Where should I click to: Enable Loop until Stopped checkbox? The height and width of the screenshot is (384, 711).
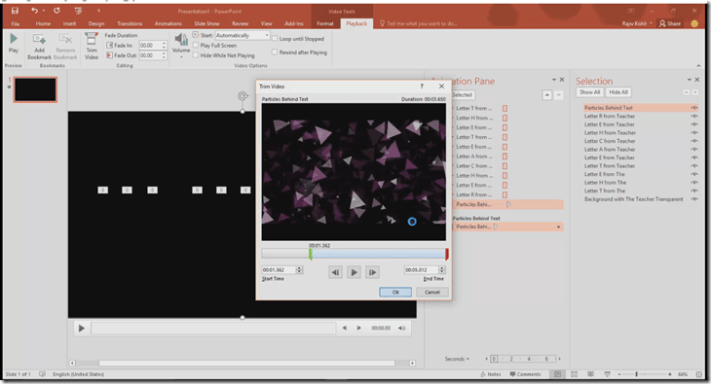[275, 39]
